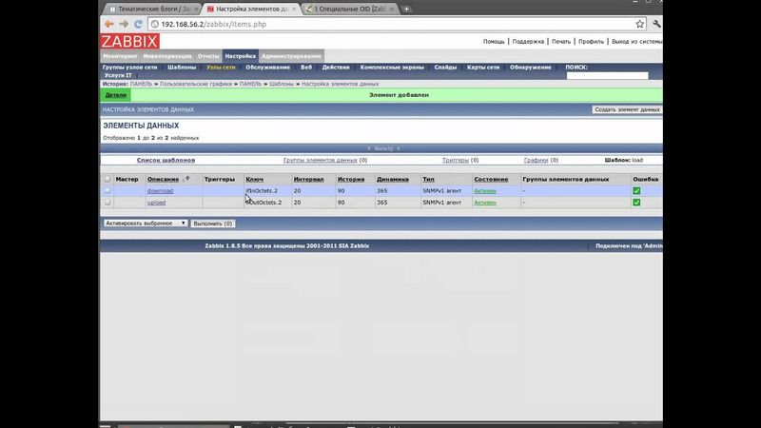Screen dimensions: 761x428
Task: Go to Обнаружение submenu
Action: [x=531, y=68]
